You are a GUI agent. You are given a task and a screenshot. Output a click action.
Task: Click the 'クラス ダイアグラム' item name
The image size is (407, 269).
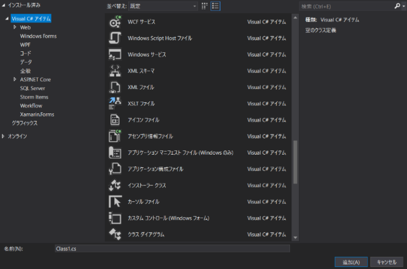[146, 234]
